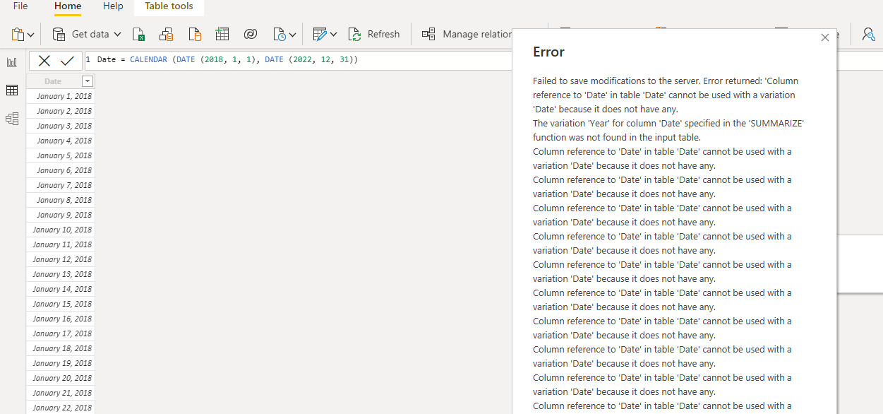Image resolution: width=883 pixels, height=414 pixels.
Task: Click the Error dialog title
Action: 548,52
